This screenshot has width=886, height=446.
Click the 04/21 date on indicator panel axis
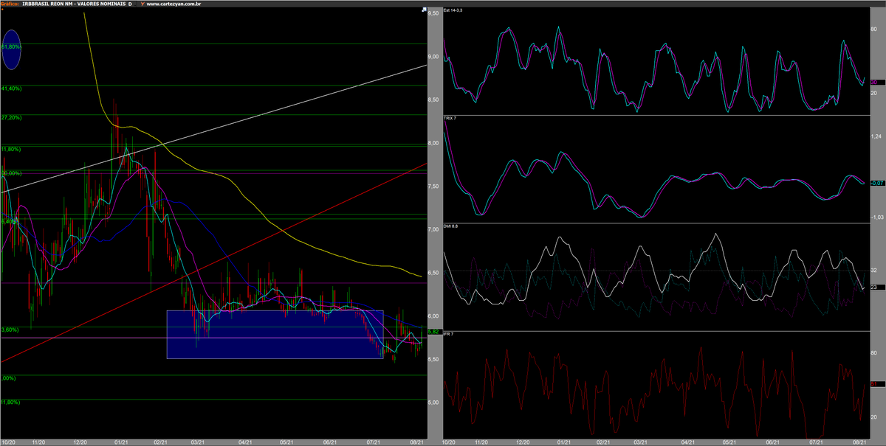688,442
